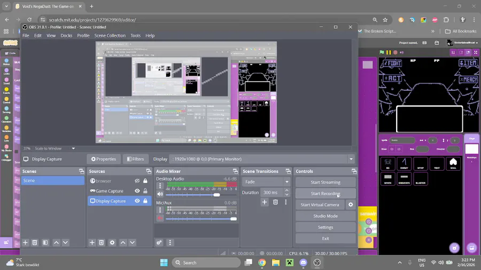Select the SOUL sprite in Scratch
Viewport: 481px width, 270px height.
pyautogui.click(x=453, y=163)
